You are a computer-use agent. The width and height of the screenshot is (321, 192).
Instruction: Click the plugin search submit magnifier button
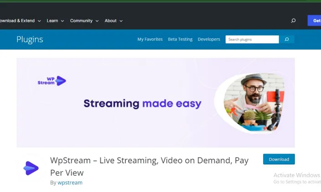click(287, 39)
